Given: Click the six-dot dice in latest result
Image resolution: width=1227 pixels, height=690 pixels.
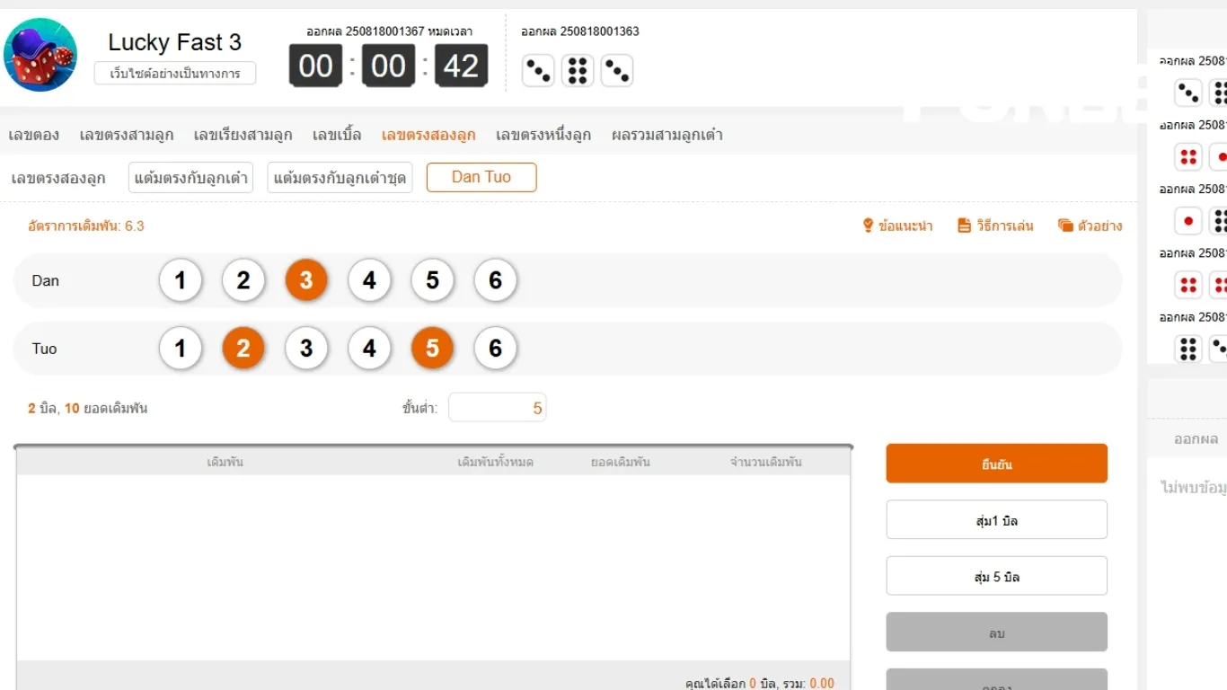Looking at the screenshot, I should click(578, 70).
